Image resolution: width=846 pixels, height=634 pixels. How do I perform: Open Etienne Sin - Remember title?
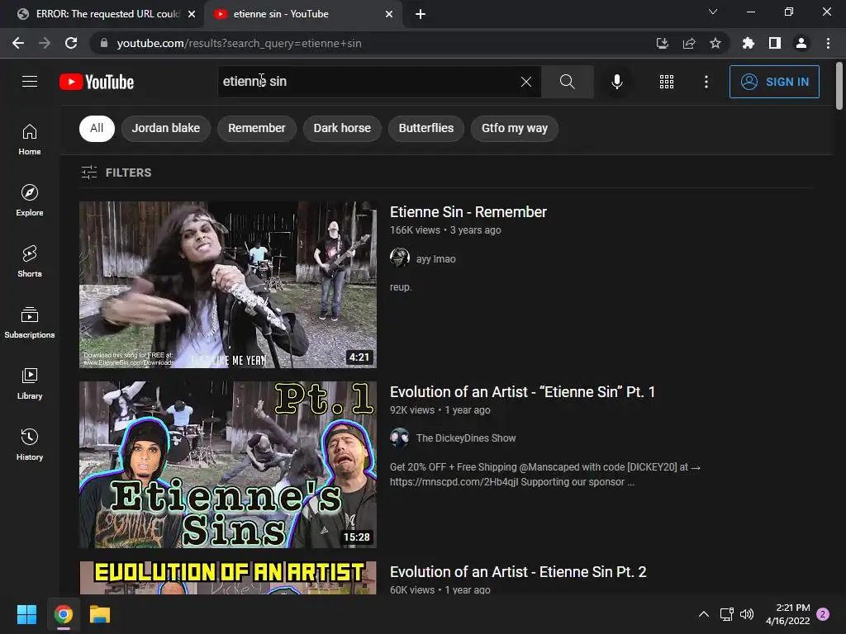tap(468, 212)
